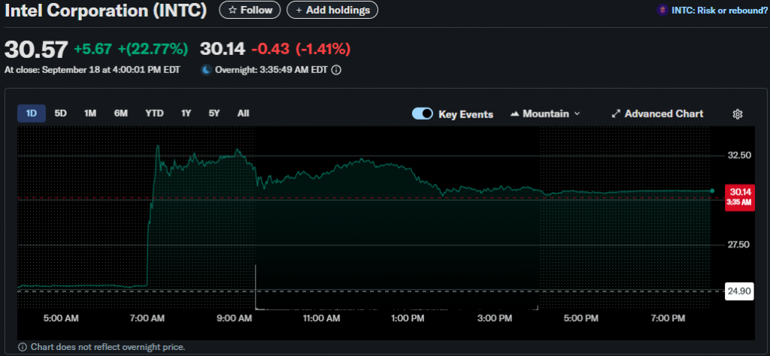Screen dimensions: 770x356
Task: Toggle the Key Events switch
Action: [423, 114]
